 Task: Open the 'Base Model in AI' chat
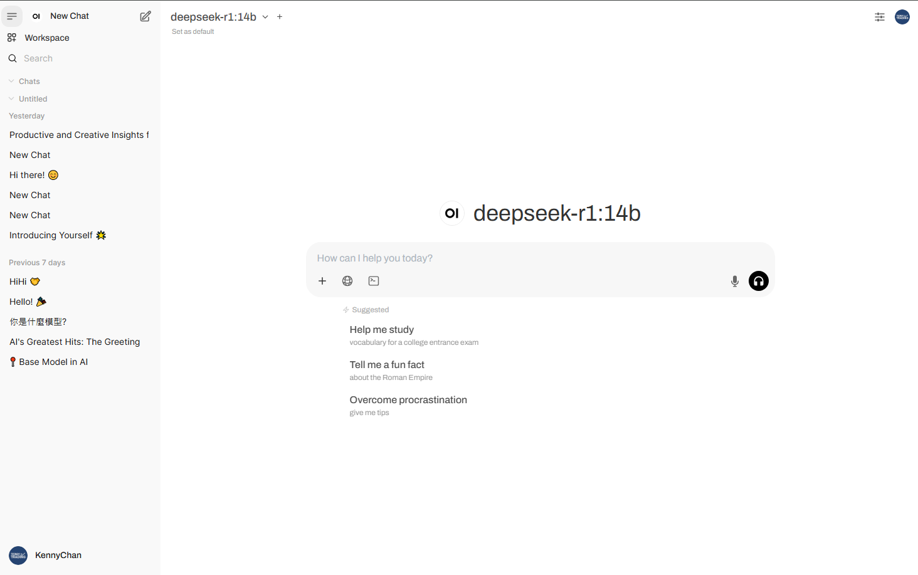49,362
